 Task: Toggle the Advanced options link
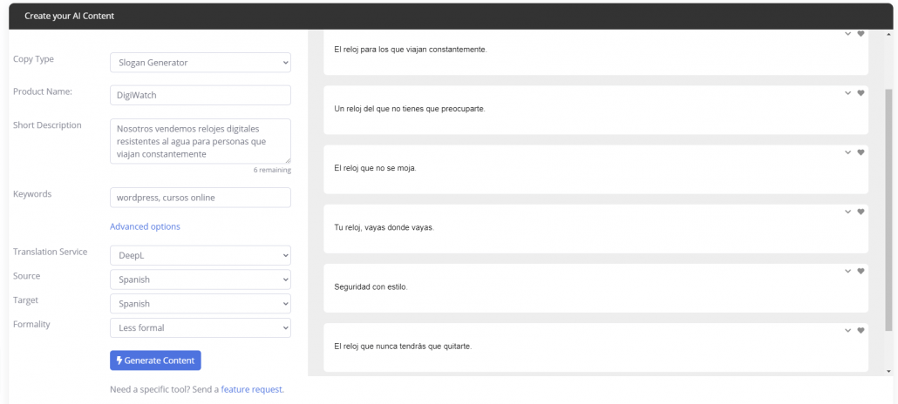145,226
